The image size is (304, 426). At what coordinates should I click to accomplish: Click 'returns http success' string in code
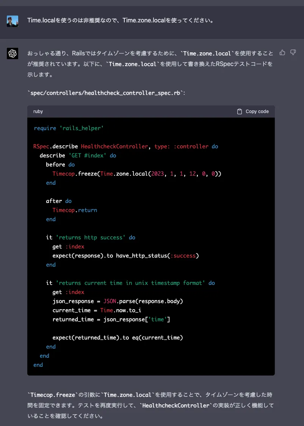(90, 237)
